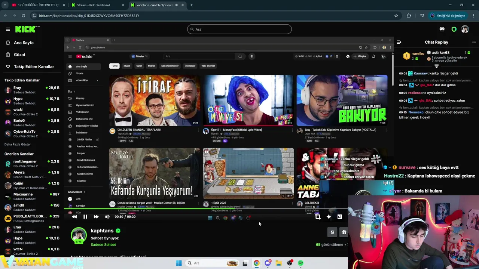
Task: Click the note icon beside gift button
Action: 332,232
